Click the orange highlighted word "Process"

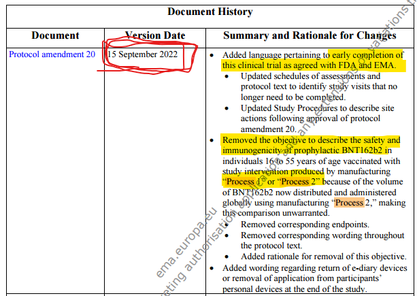click(x=349, y=203)
